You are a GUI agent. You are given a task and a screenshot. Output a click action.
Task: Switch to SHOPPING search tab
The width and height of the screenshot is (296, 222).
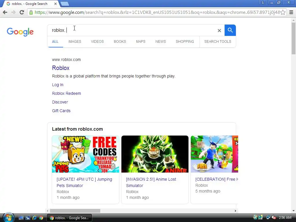(x=185, y=42)
